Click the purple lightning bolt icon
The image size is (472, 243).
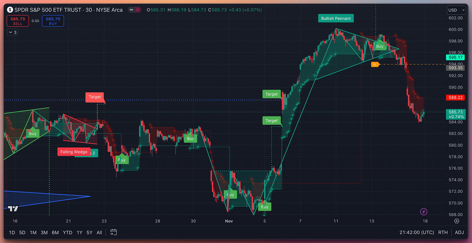point(424,212)
